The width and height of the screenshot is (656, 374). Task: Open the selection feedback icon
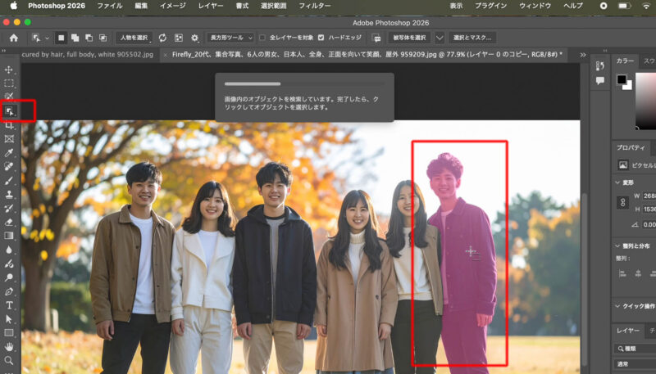point(376,38)
